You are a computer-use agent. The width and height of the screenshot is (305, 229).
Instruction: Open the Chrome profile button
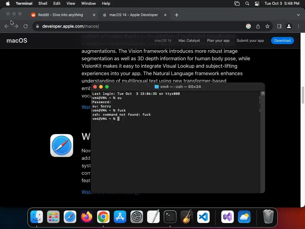[289, 26]
